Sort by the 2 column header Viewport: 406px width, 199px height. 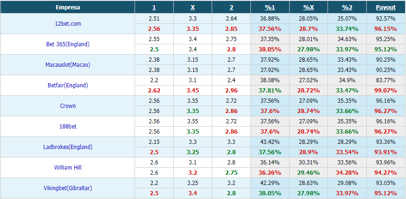click(x=231, y=7)
